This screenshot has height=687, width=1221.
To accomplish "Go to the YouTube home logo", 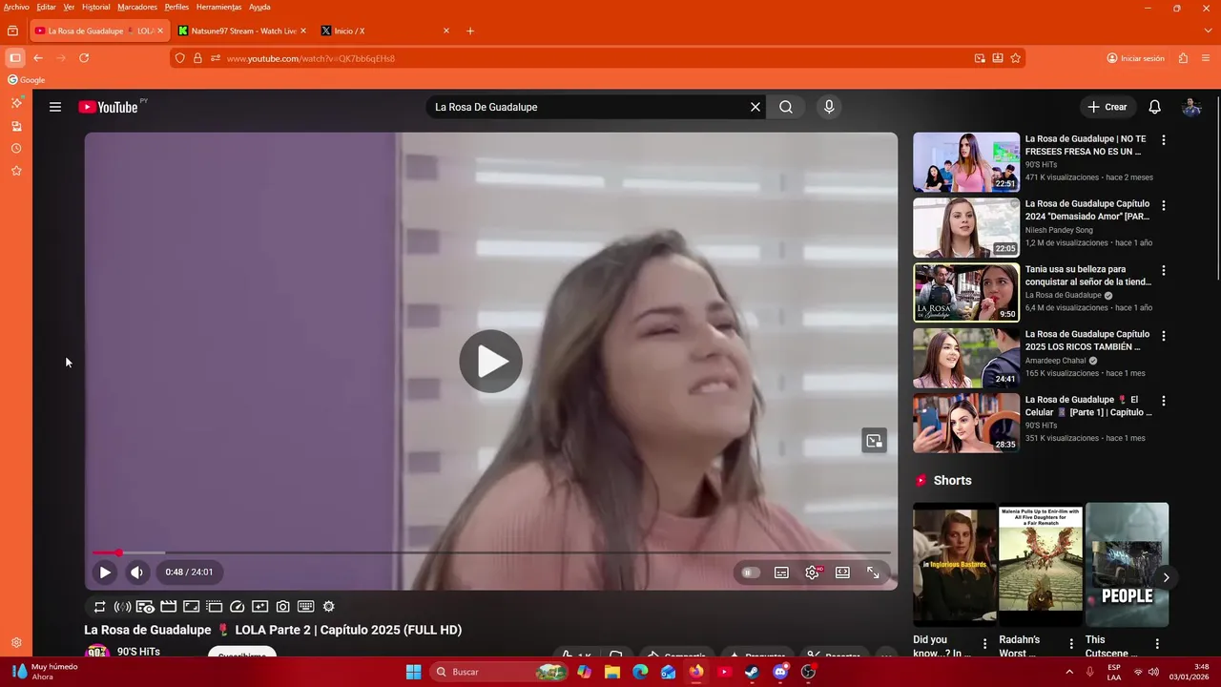I will (108, 107).
